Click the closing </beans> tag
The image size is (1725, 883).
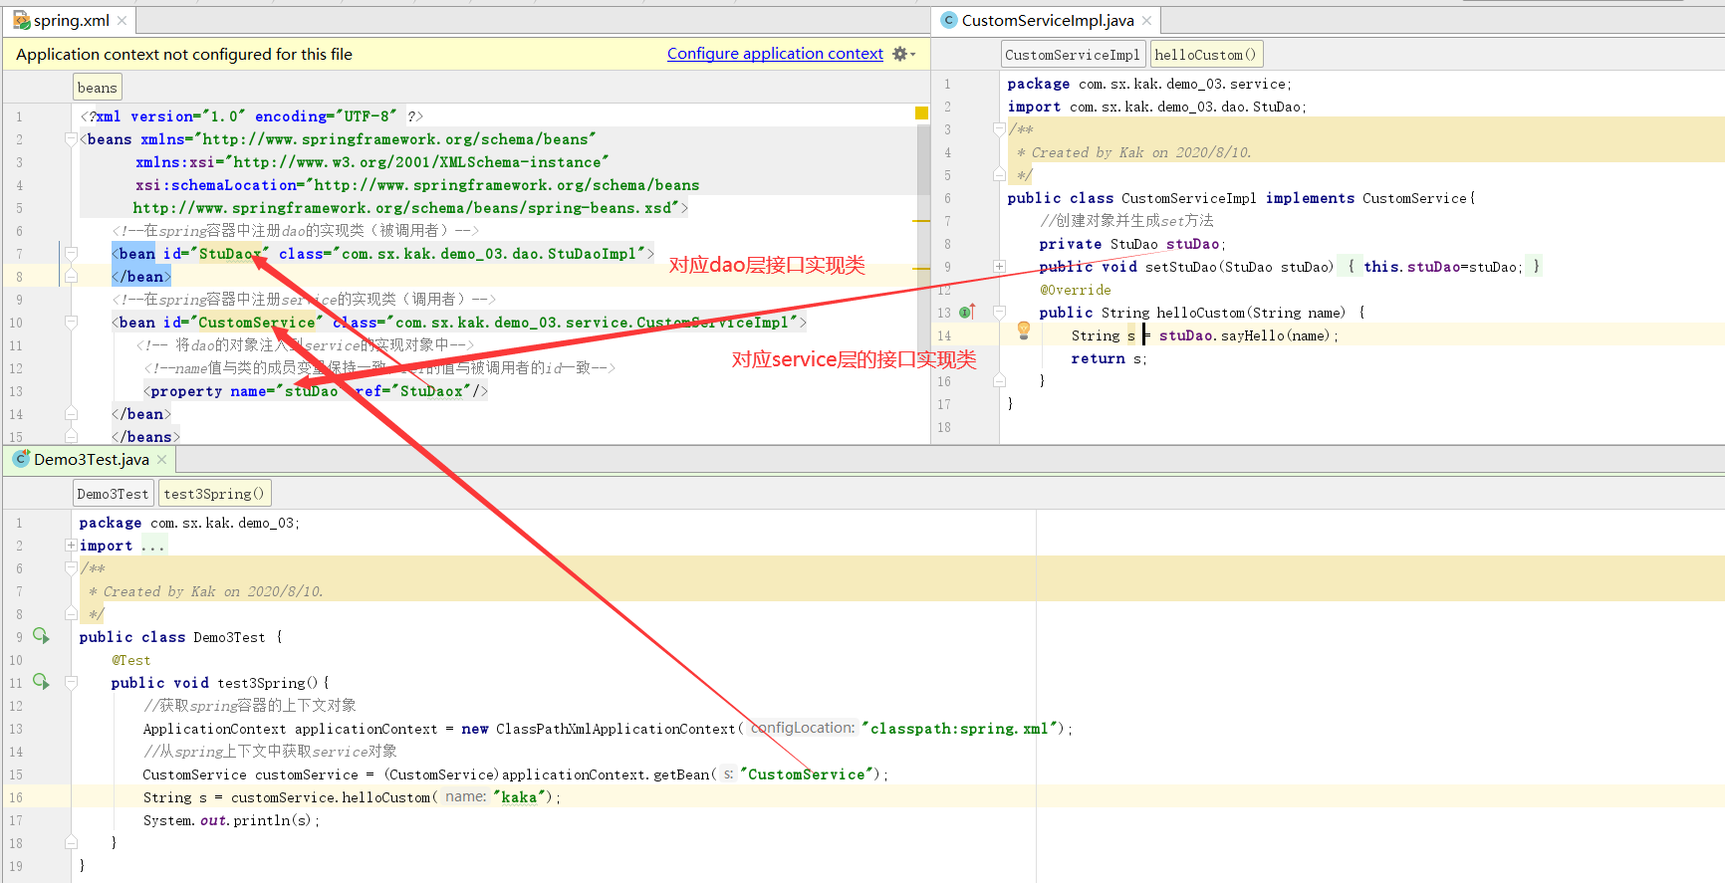[146, 437]
